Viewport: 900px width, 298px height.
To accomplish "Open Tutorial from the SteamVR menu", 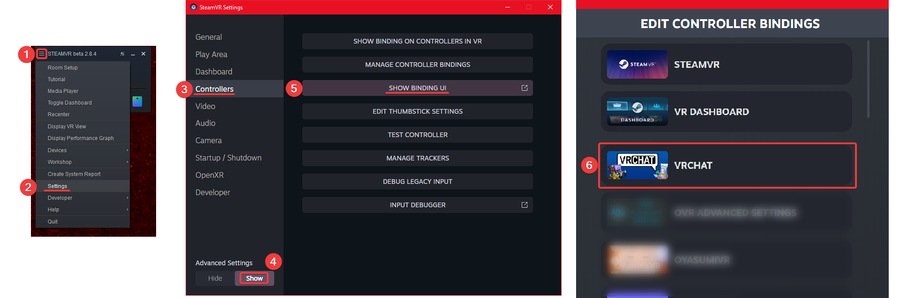I will pyautogui.click(x=82, y=79).
